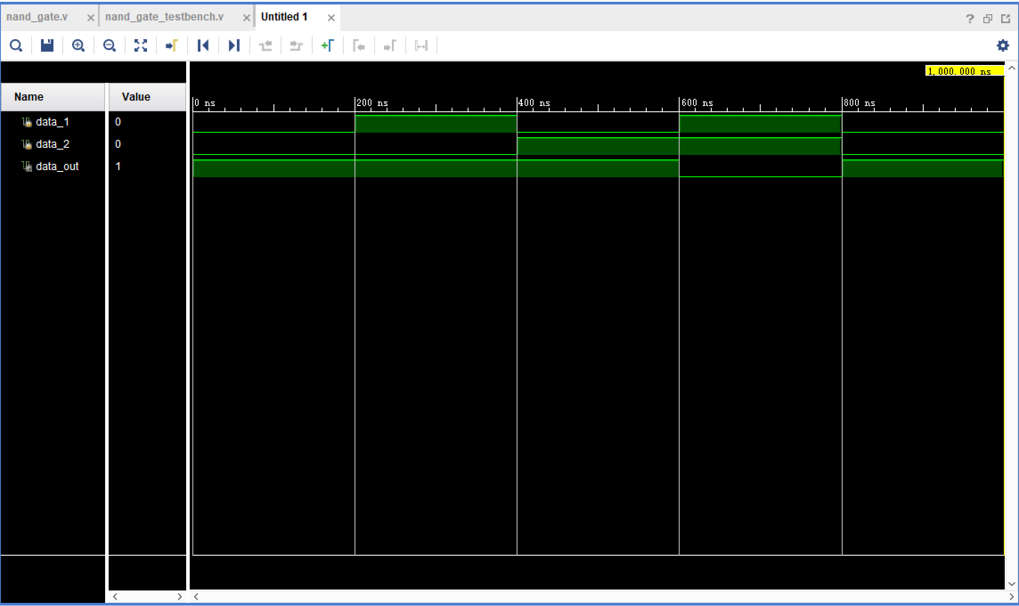Jump to time zero
This screenshot has width=1019, height=606.
click(203, 45)
